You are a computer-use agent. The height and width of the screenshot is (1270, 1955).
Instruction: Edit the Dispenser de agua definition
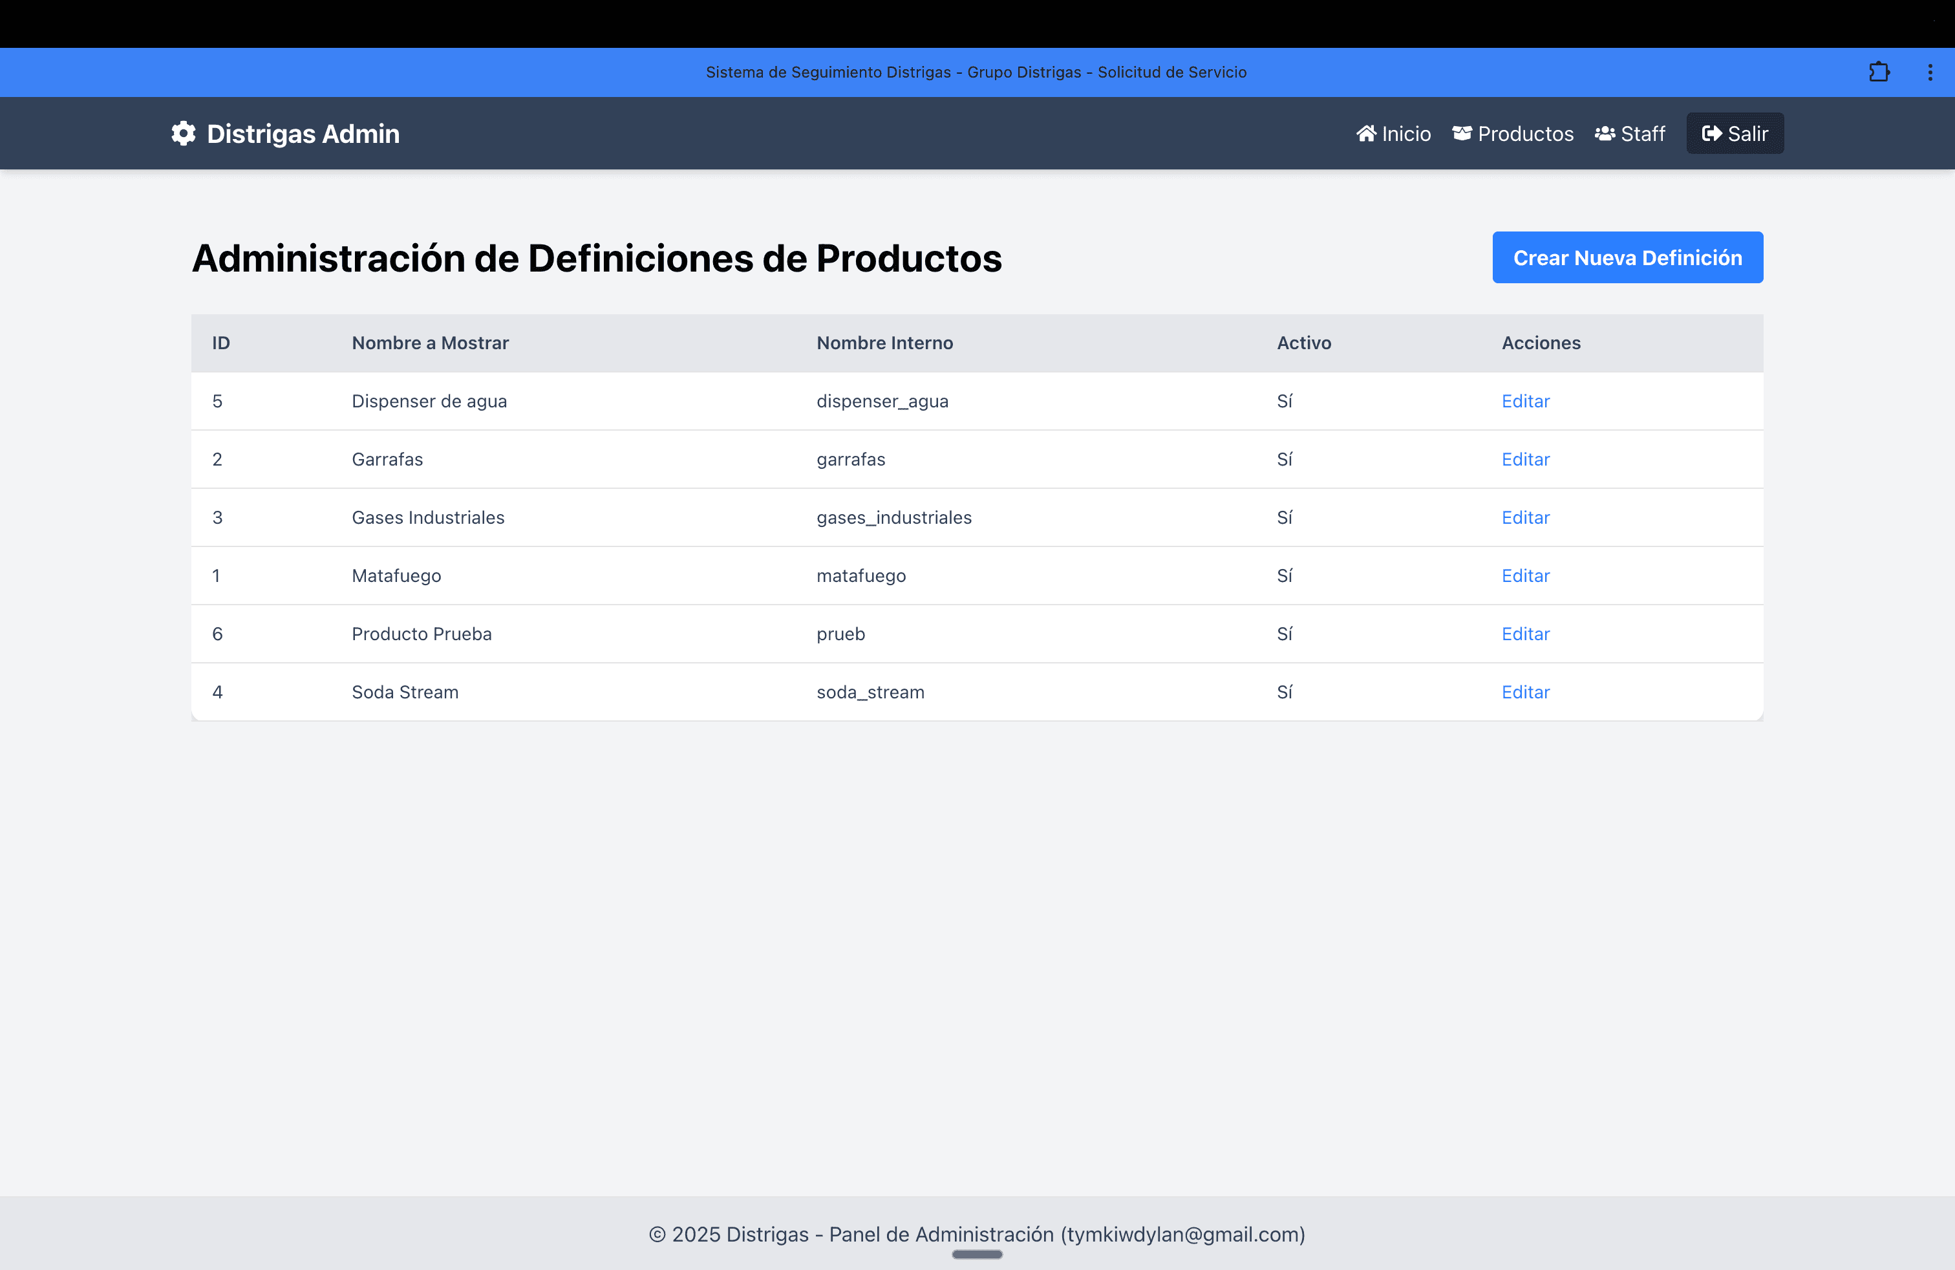click(x=1525, y=401)
